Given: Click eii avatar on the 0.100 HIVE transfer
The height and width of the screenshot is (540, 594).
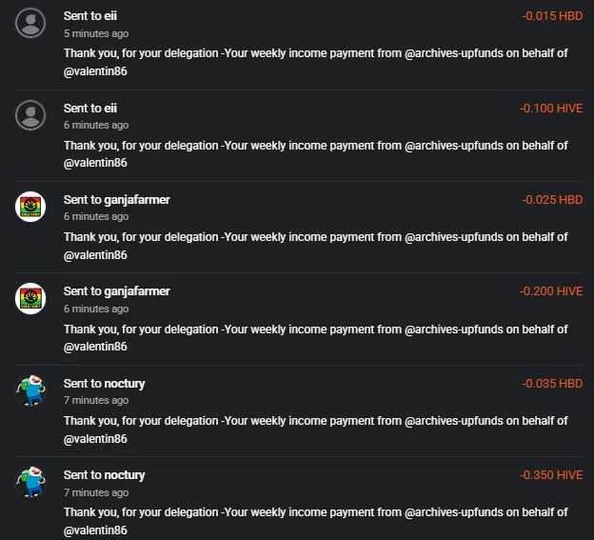Looking at the screenshot, I should pos(30,115).
